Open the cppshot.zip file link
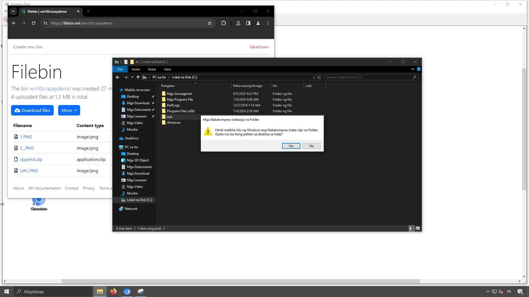 tap(31, 159)
